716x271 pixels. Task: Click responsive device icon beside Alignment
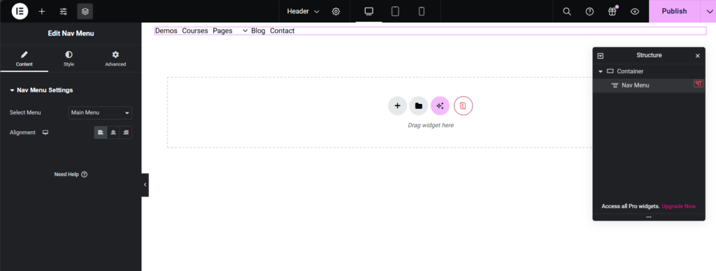pos(45,133)
